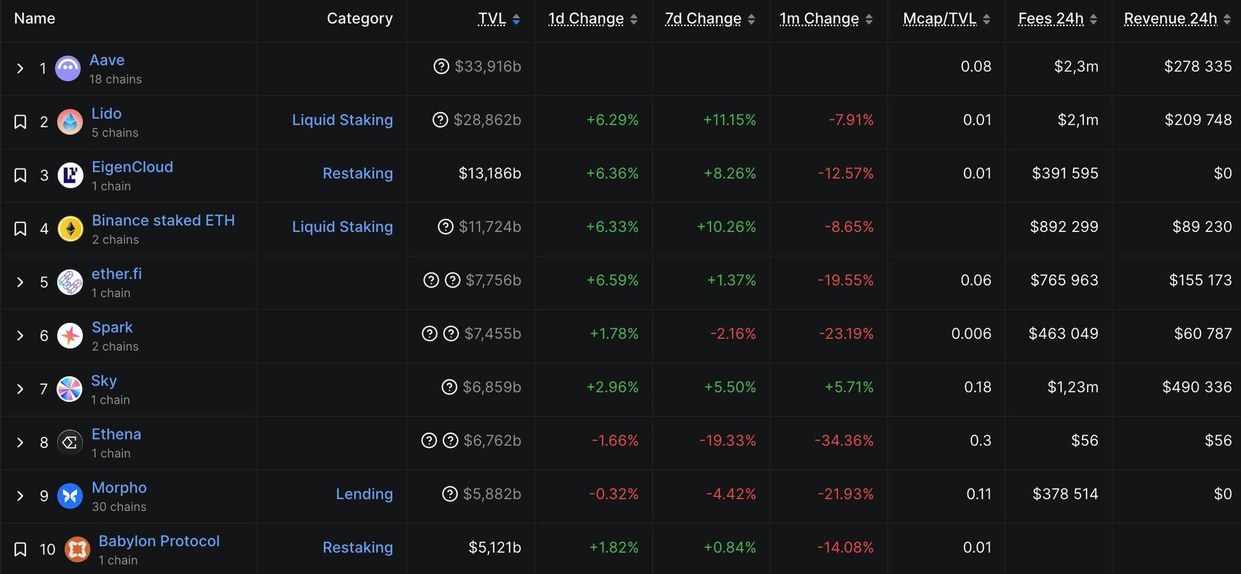Click the Restaking category link for EigenCloud

358,173
